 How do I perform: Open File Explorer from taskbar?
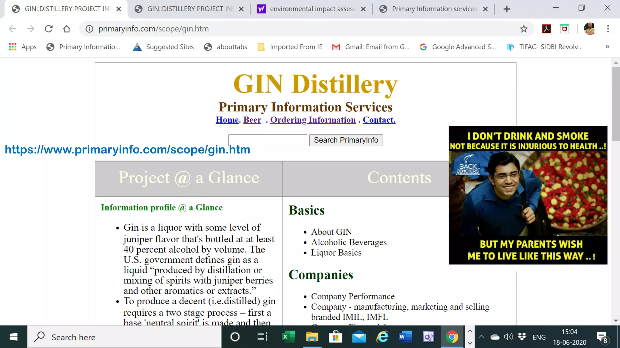[x=312, y=337]
